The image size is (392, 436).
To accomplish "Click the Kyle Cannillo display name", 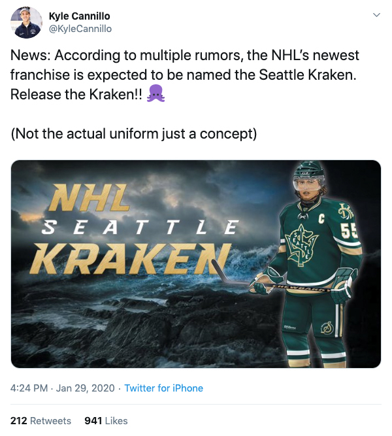I will point(80,15).
